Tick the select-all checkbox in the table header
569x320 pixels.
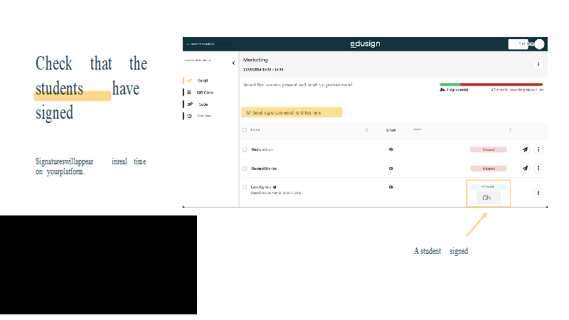pos(245,130)
